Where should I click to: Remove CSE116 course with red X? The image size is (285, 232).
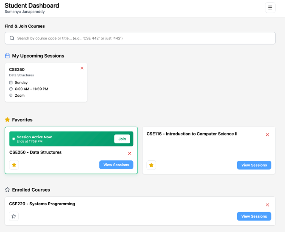[267, 135]
